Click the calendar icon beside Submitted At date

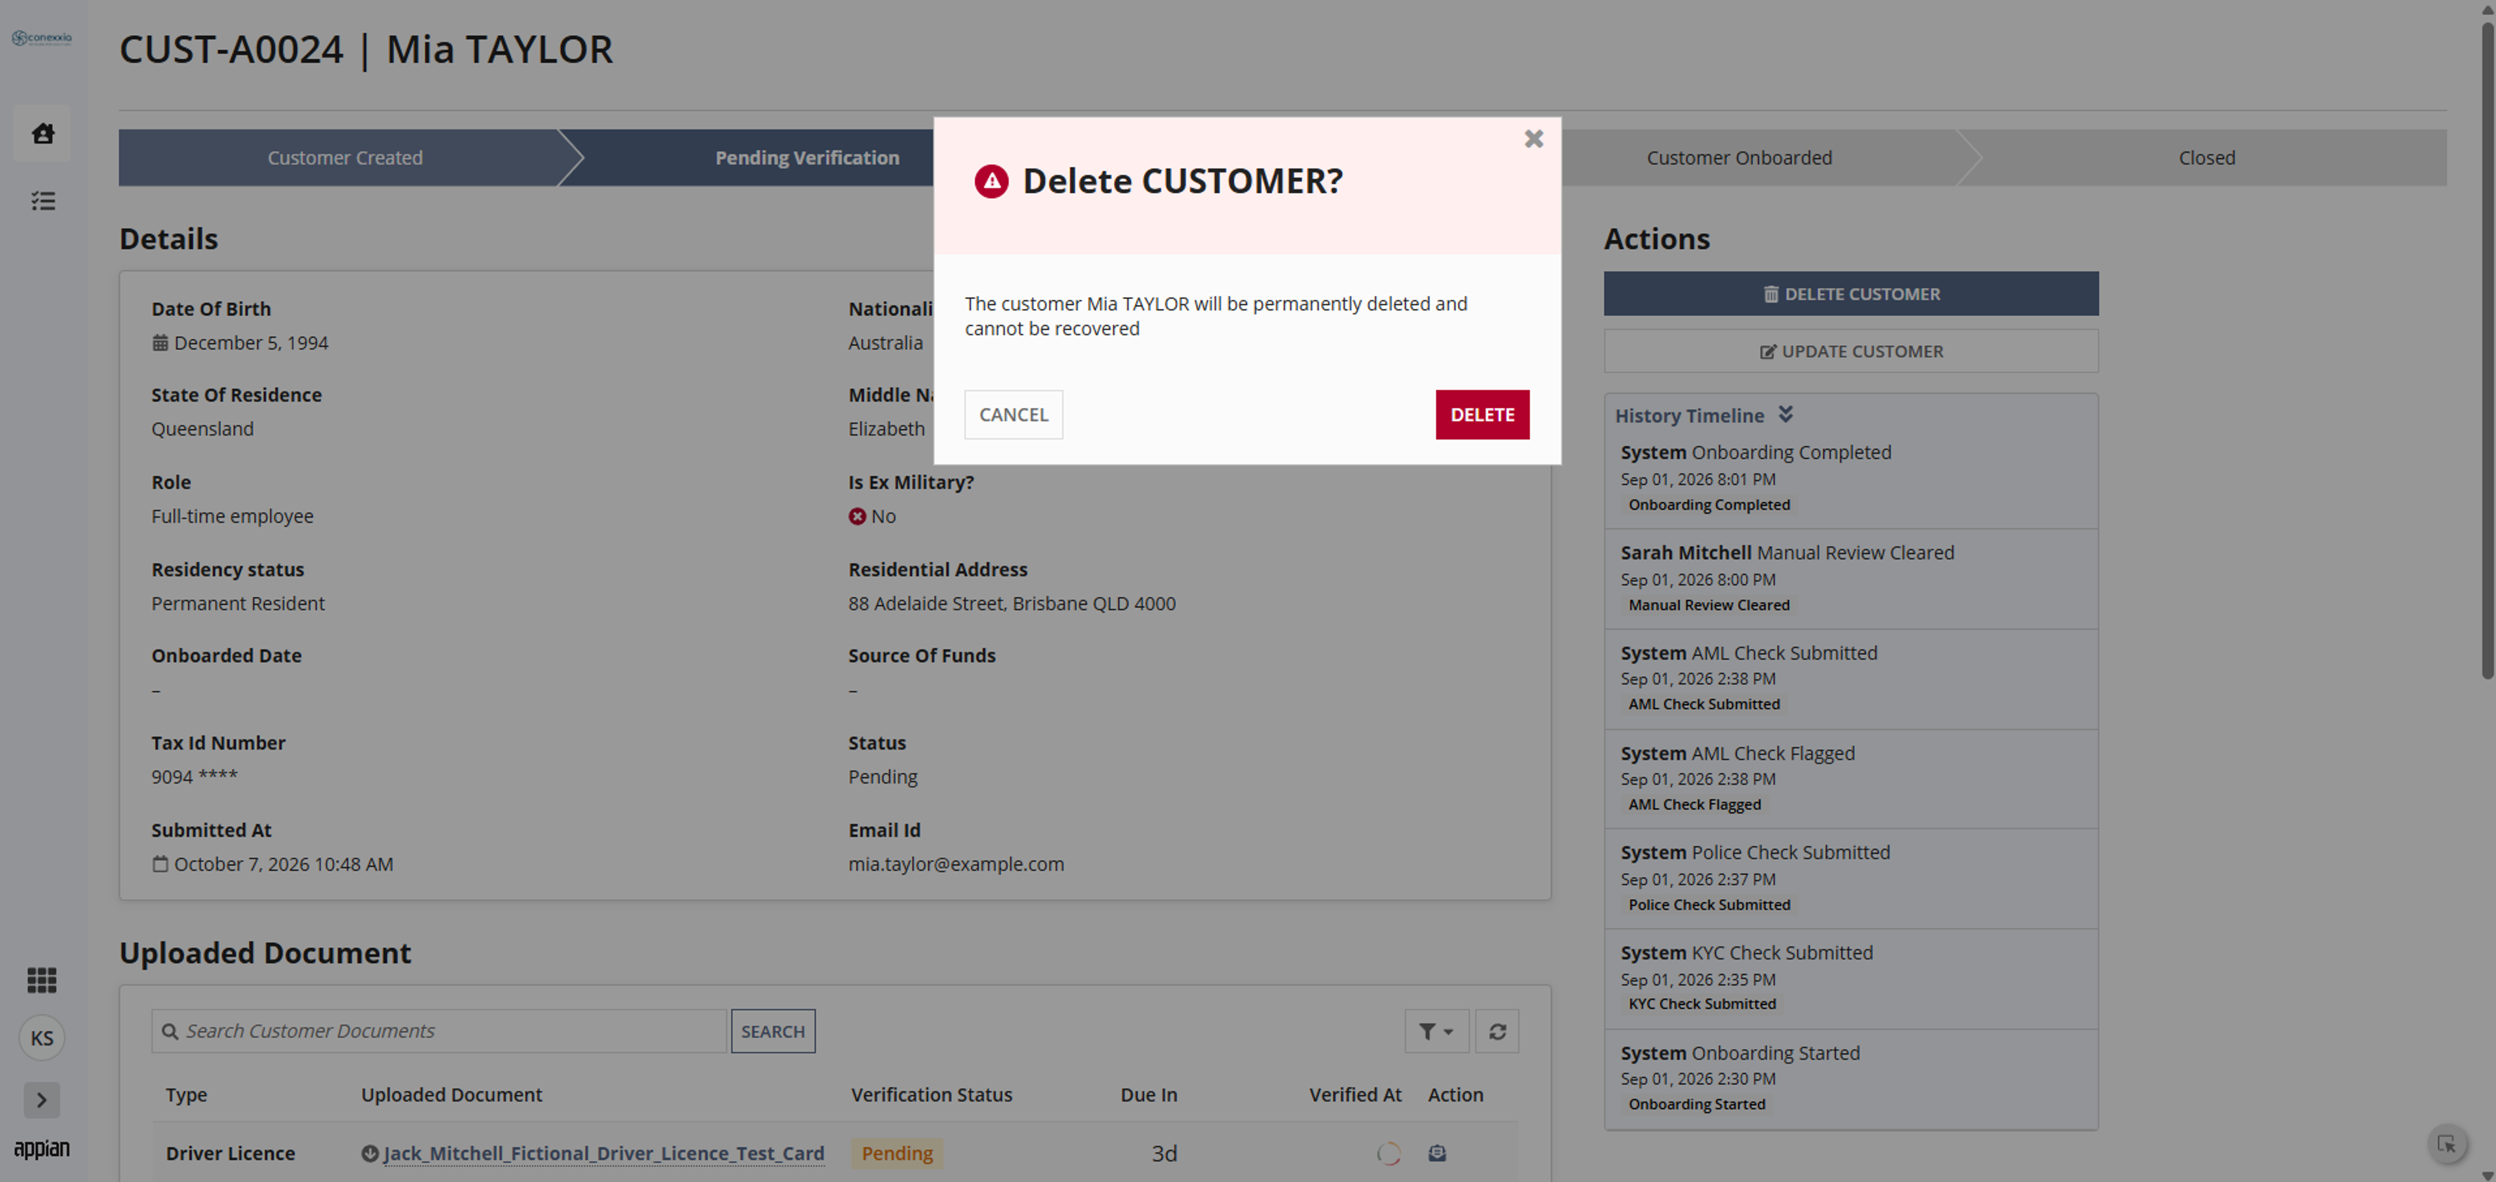[160, 864]
